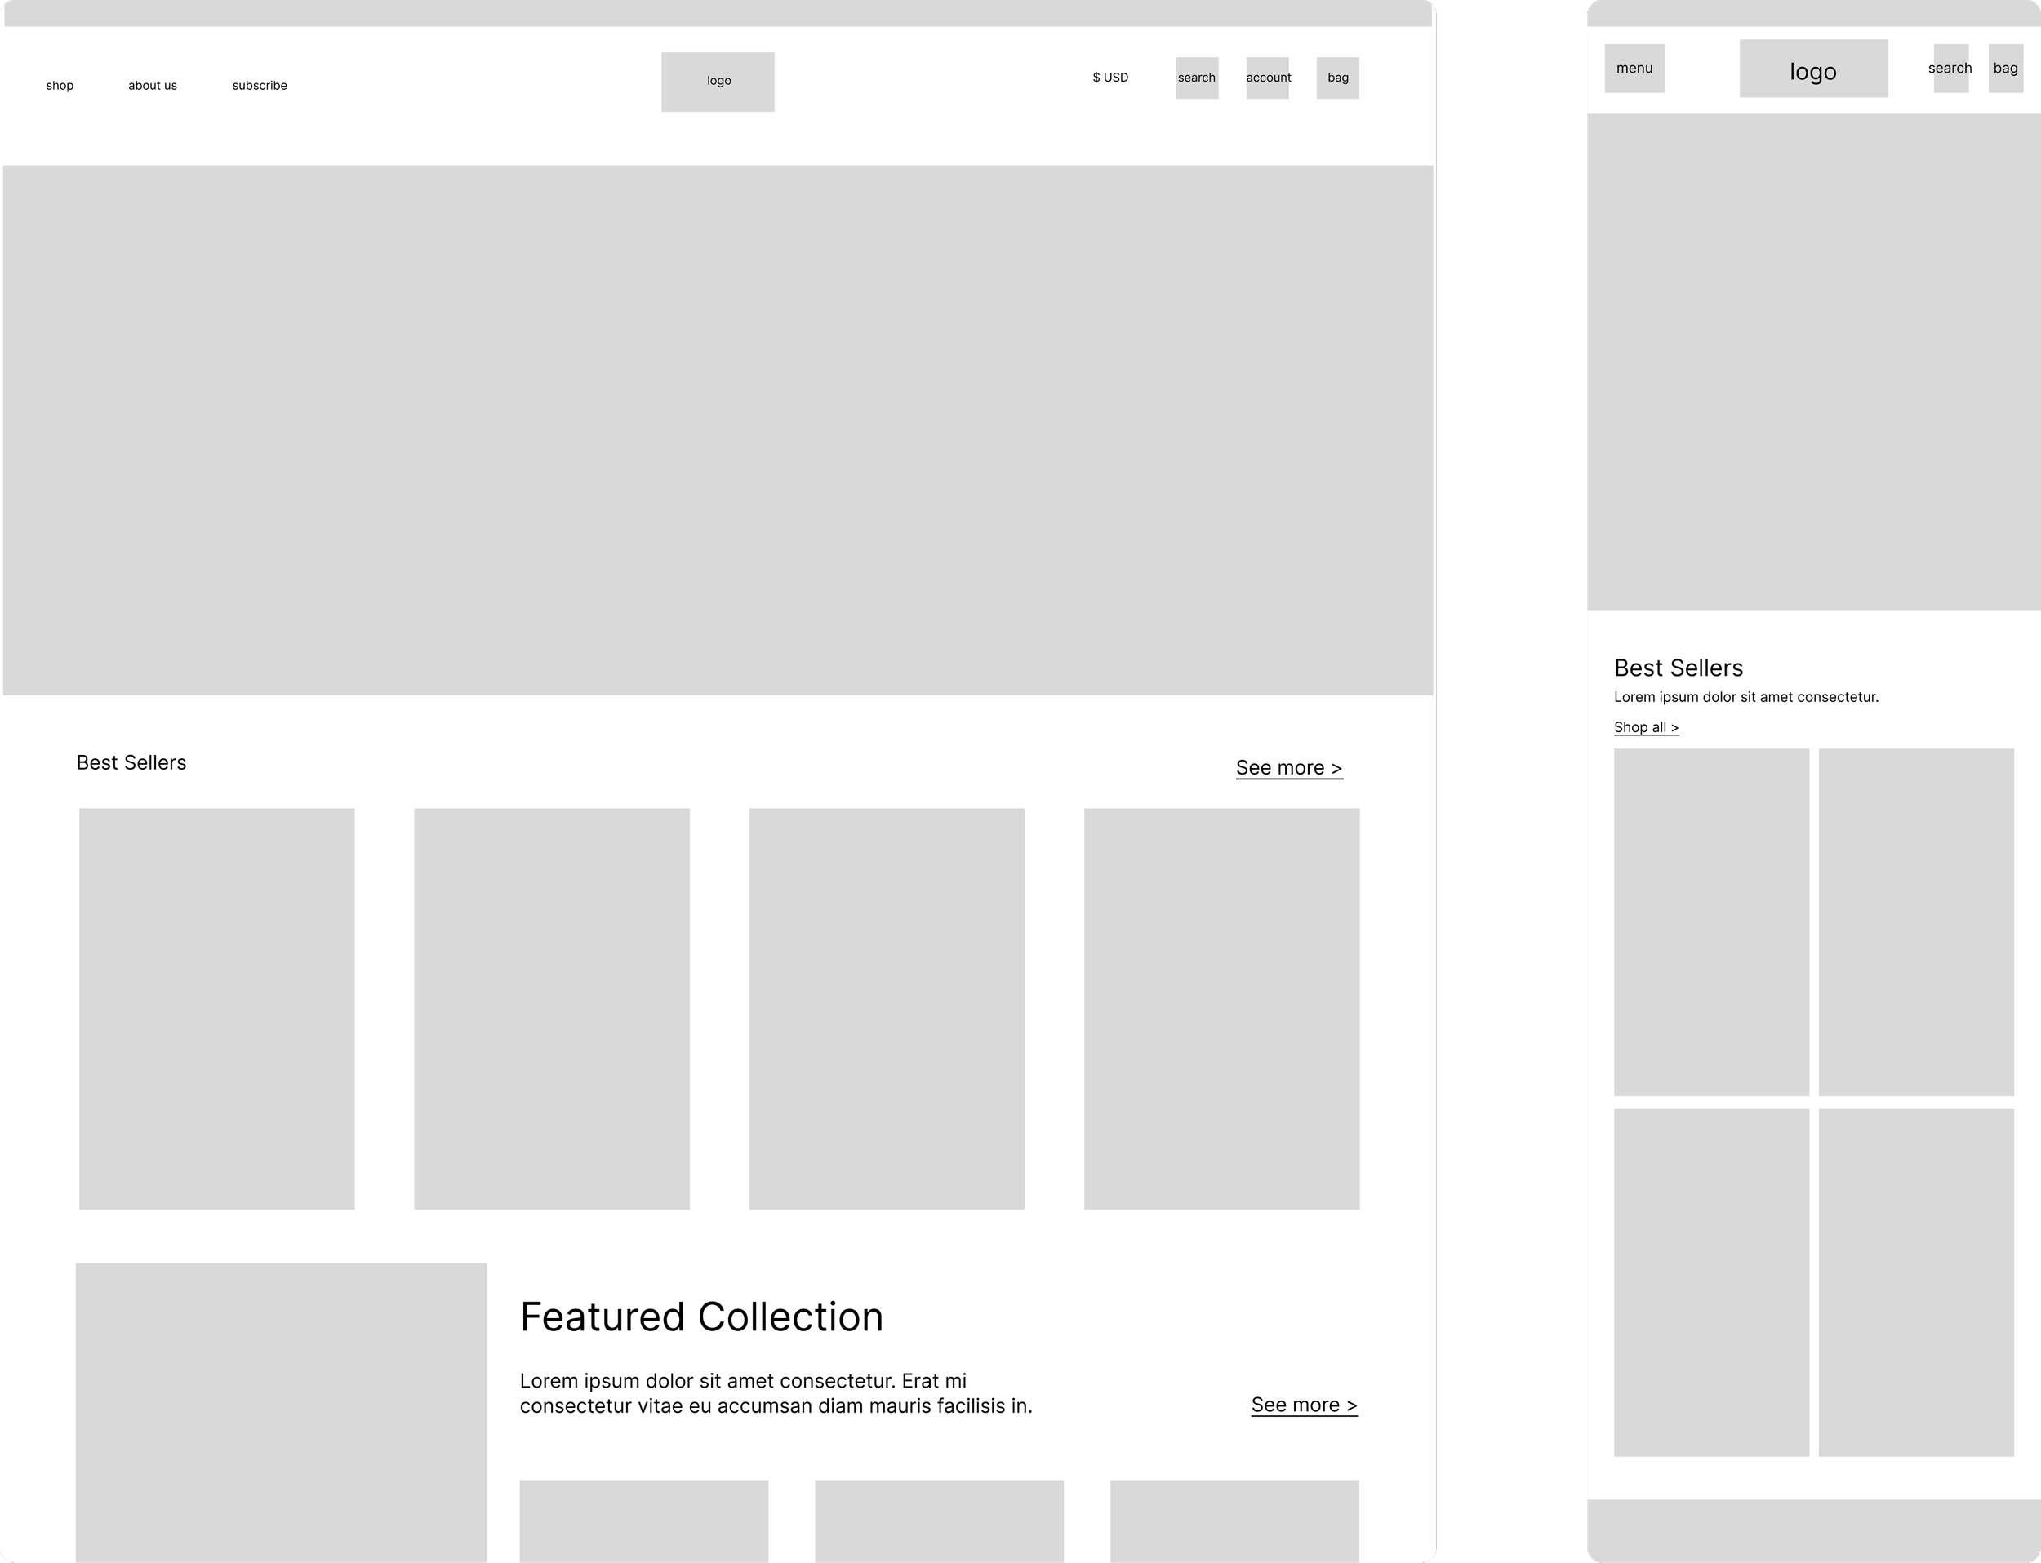The height and width of the screenshot is (1563, 2041).
Task: Click the desktop search icon placeholder
Action: click(1196, 78)
